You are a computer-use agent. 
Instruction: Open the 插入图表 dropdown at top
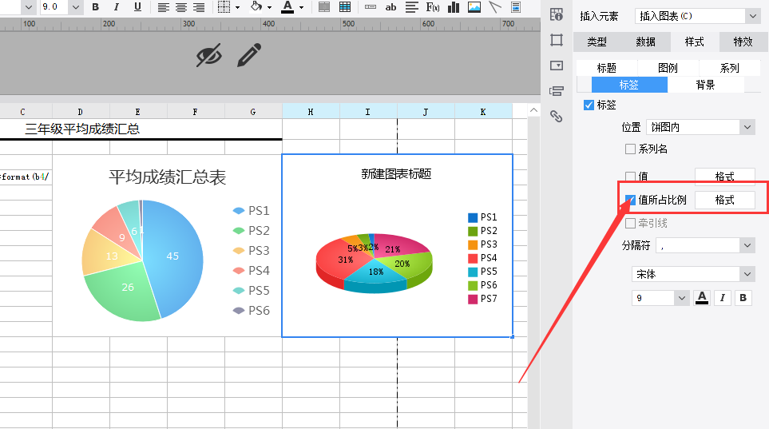697,16
